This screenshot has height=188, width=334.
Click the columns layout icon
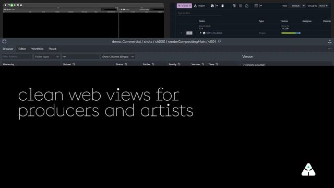coord(256,6)
